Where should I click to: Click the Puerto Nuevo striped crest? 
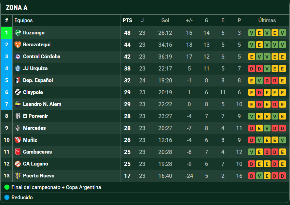click(18, 176)
